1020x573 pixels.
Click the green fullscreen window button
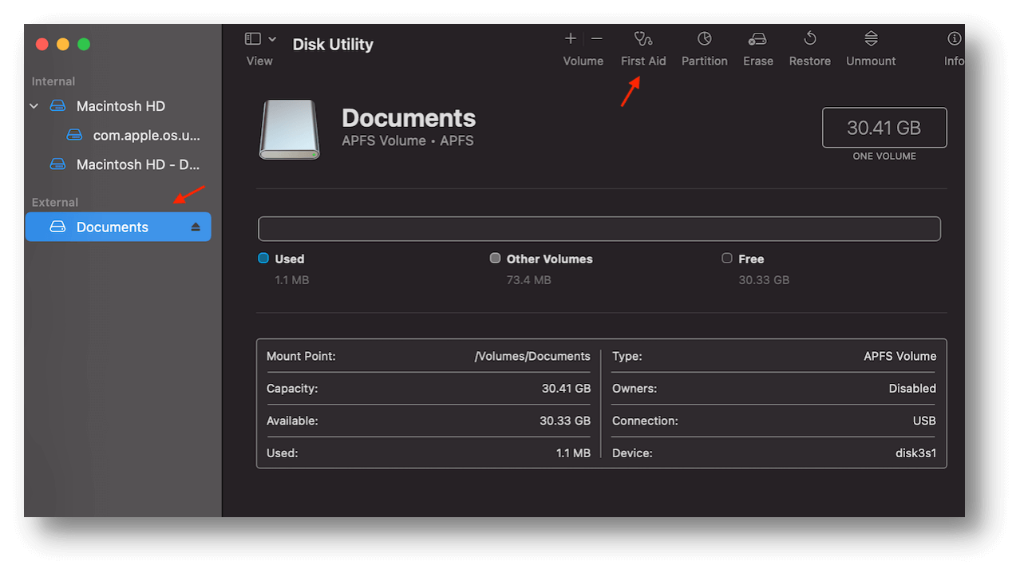pyautogui.click(x=84, y=45)
